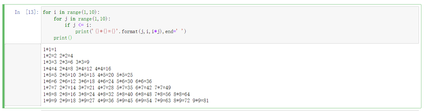Click the '1*1=1' output line
This screenshot has width=425, height=111.
coord(50,49)
